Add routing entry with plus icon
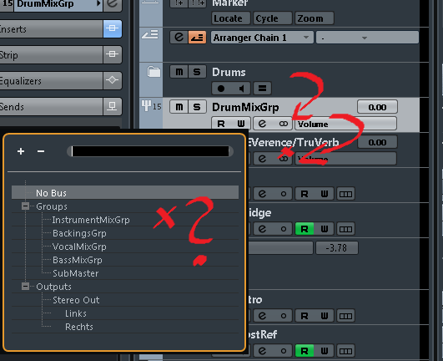 pyautogui.click(x=21, y=151)
